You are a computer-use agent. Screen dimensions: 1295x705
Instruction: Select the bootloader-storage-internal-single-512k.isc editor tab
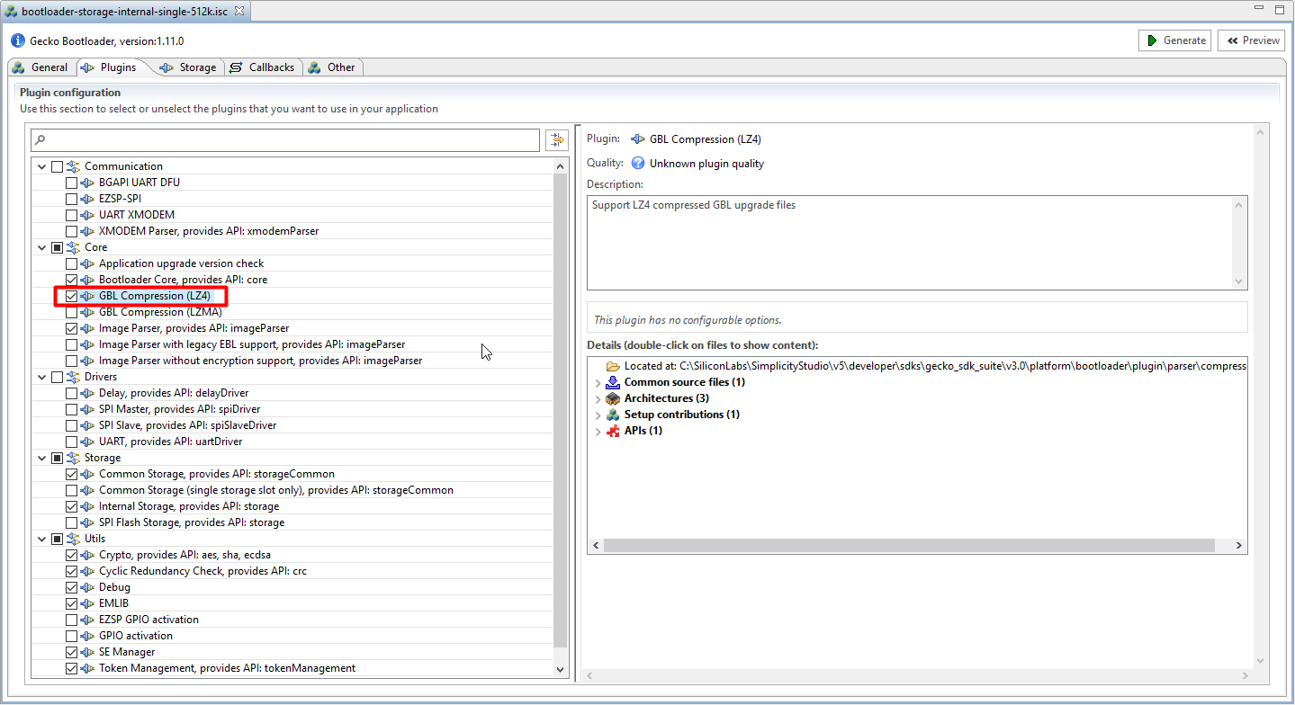[x=124, y=13]
